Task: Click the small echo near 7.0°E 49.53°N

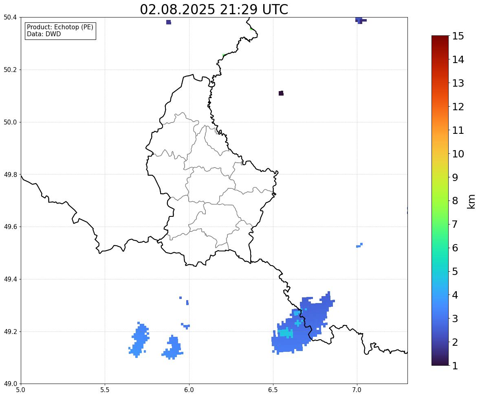Action: pos(360,245)
